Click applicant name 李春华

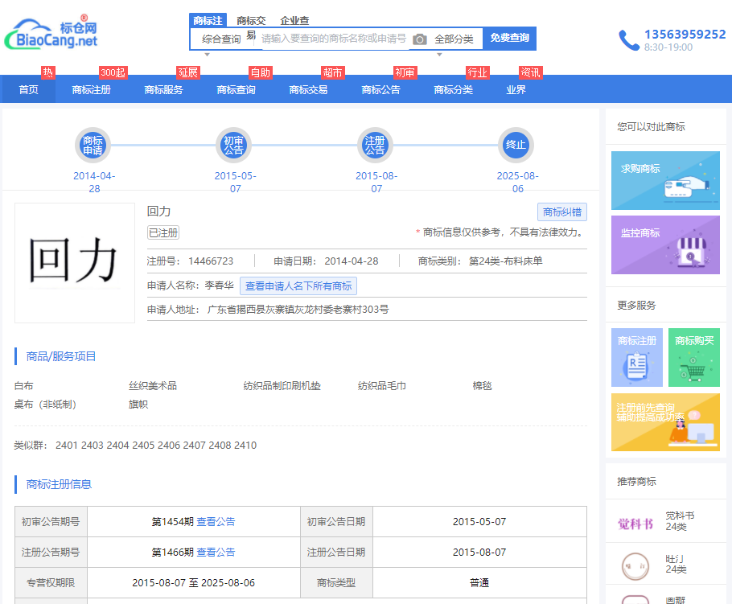[219, 286]
